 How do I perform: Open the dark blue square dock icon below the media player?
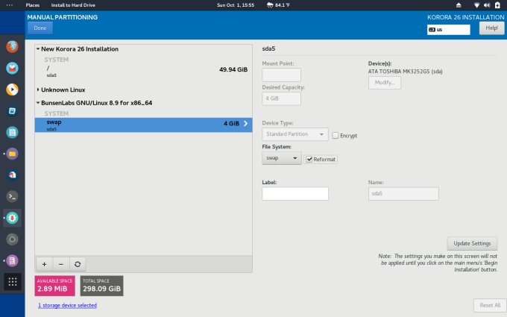coord(12,111)
